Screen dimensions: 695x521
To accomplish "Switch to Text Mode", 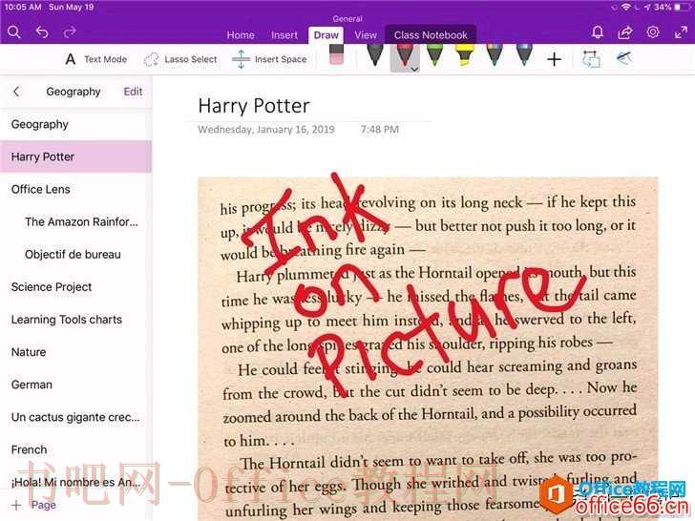I will 96,59.
